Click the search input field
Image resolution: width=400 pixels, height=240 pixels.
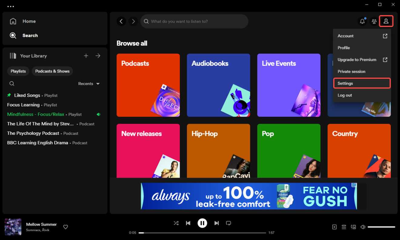(x=194, y=21)
